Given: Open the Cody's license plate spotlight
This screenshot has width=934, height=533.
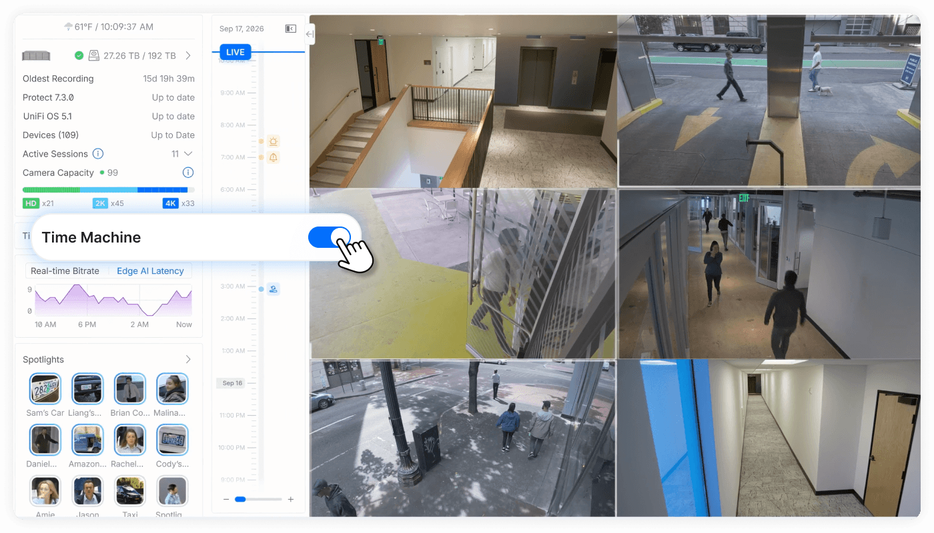Looking at the screenshot, I should (x=172, y=440).
